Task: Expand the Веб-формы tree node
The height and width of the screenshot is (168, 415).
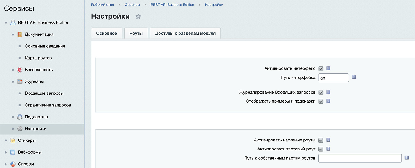Action: click(x=6, y=152)
